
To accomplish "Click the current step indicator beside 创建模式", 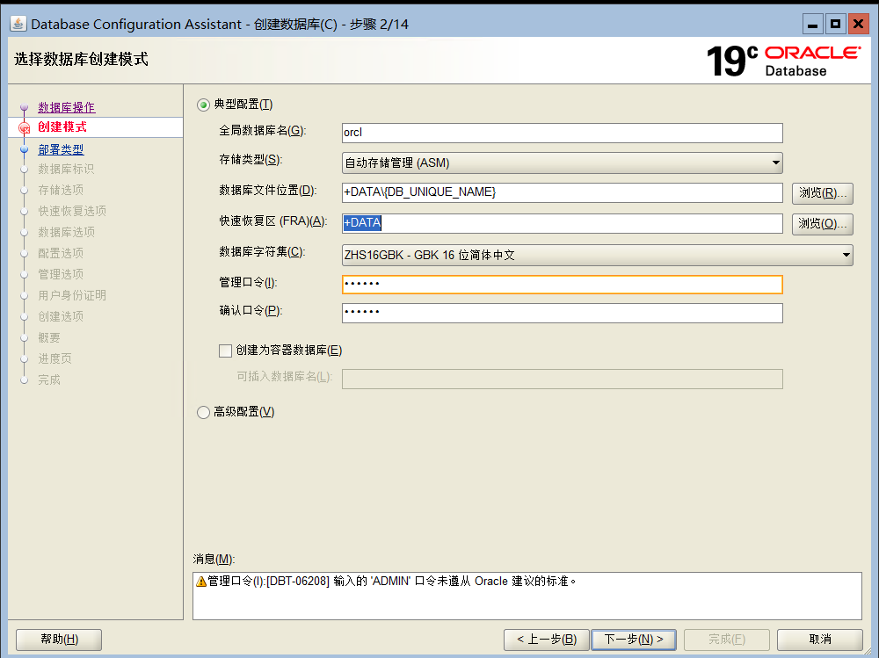I will coord(25,127).
